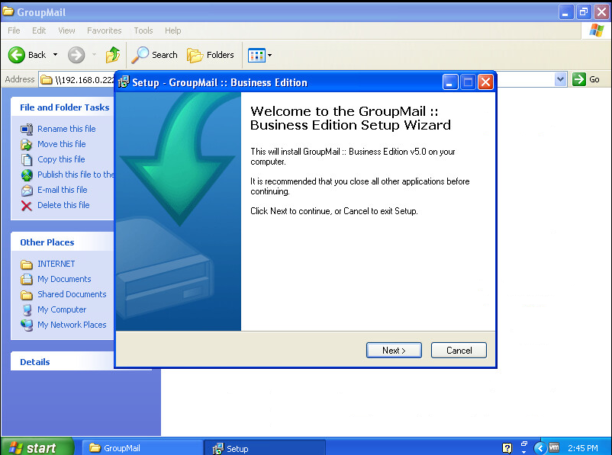Image resolution: width=612 pixels, height=455 pixels.
Task: Open My Network Places link
Action: point(72,325)
